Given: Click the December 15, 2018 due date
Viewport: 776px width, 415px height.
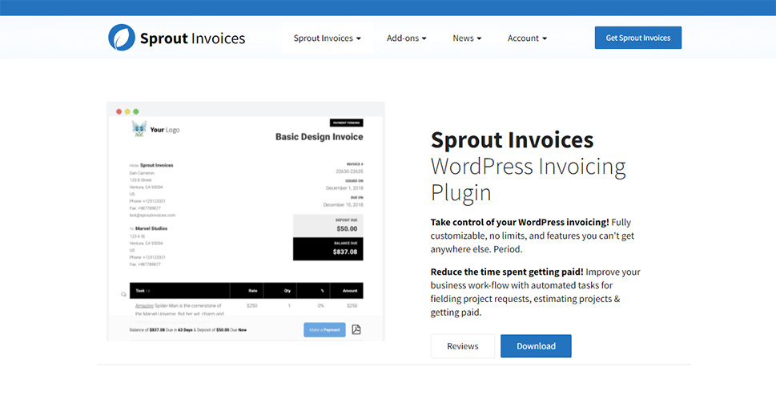Looking at the screenshot, I should click(x=343, y=204).
